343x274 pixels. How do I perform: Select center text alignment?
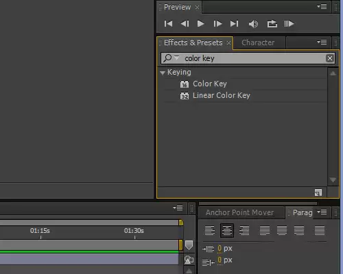[x=227, y=230]
